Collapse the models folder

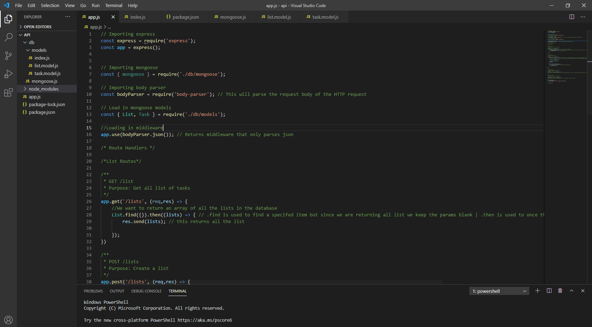(x=47, y=50)
